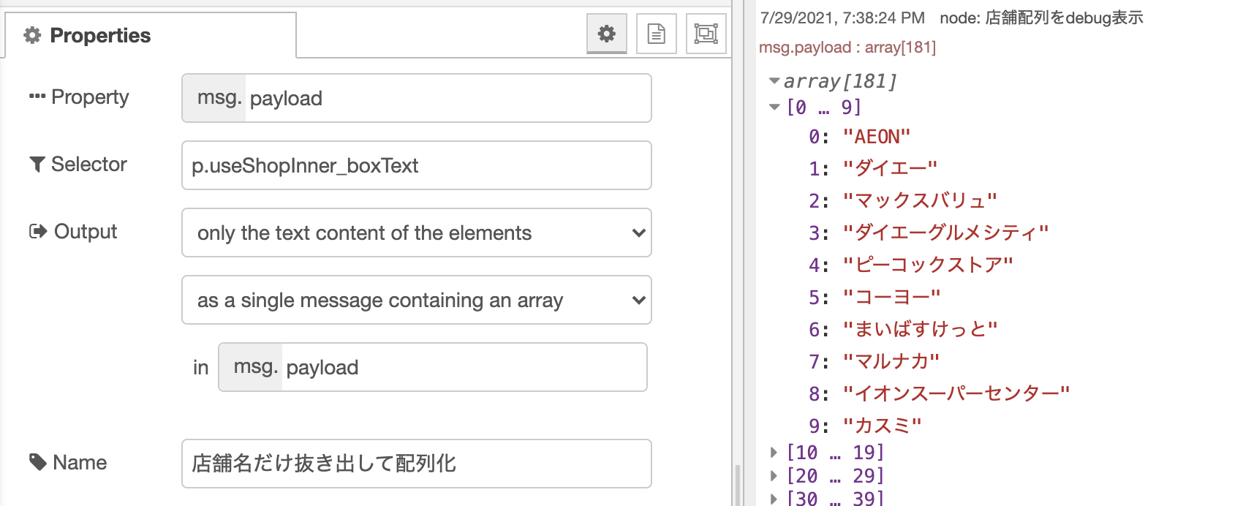The width and height of the screenshot is (1243, 506).
Task: Select the debug value "コーヨー"
Action: (891, 298)
